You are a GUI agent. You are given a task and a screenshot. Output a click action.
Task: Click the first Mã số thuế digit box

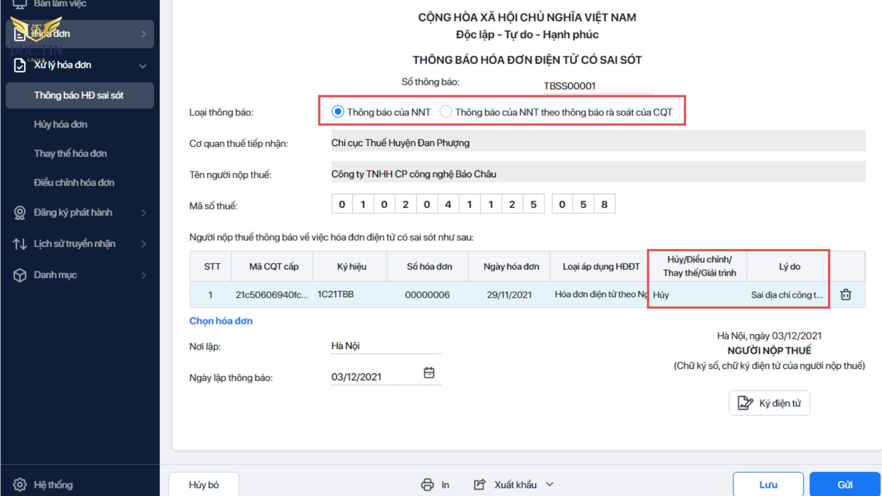coord(342,204)
